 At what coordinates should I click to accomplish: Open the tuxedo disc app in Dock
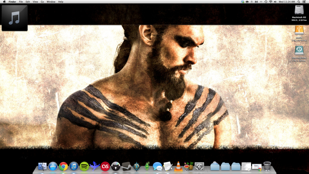(x=115, y=166)
